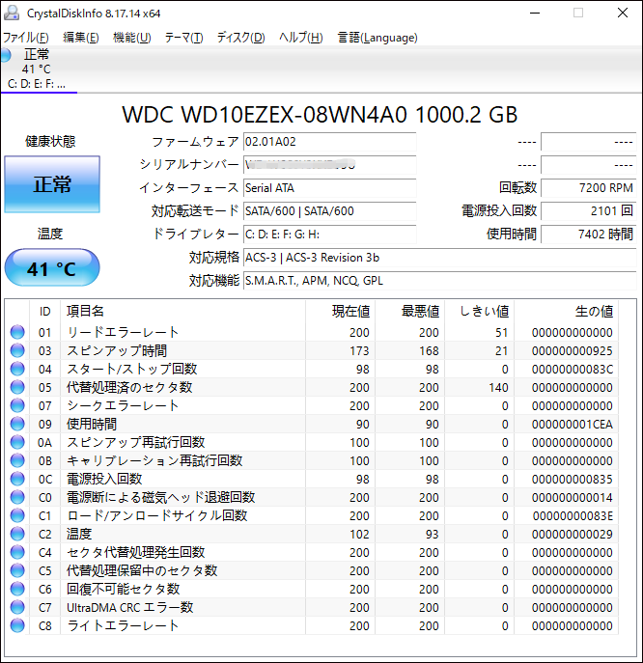Screen dimensions: 643x663
Task: Click the 最悪値 column header
Action: point(410,311)
